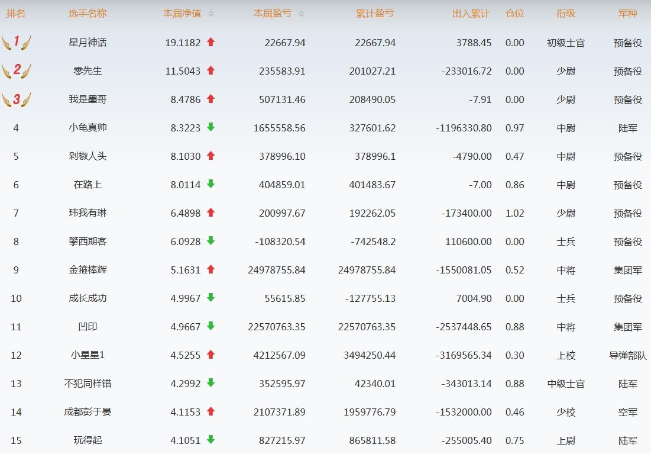
Task: Click the red up arrow beside 6.4898
Action: [x=211, y=212]
